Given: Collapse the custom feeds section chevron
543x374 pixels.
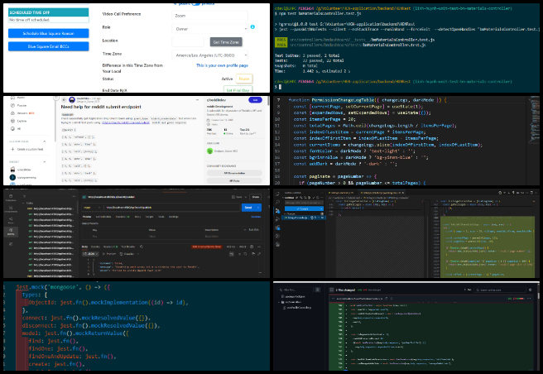Looking at the screenshot, I should (x=45, y=141).
